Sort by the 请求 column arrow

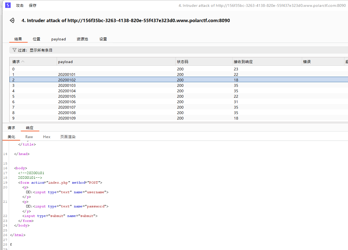(x=23, y=62)
